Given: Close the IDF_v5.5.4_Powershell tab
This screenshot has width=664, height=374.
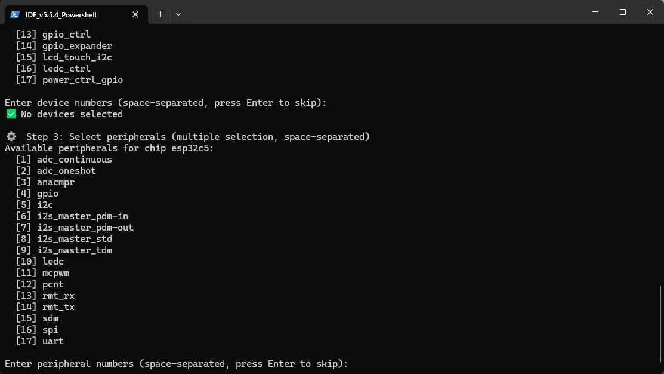Looking at the screenshot, I should pos(135,14).
